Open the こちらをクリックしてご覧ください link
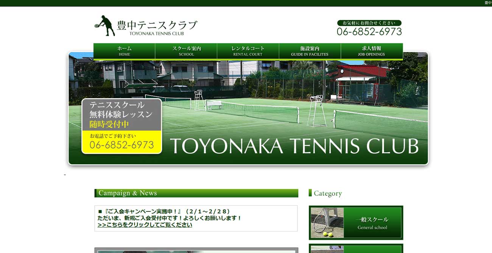The height and width of the screenshot is (253, 492). (x=145, y=225)
